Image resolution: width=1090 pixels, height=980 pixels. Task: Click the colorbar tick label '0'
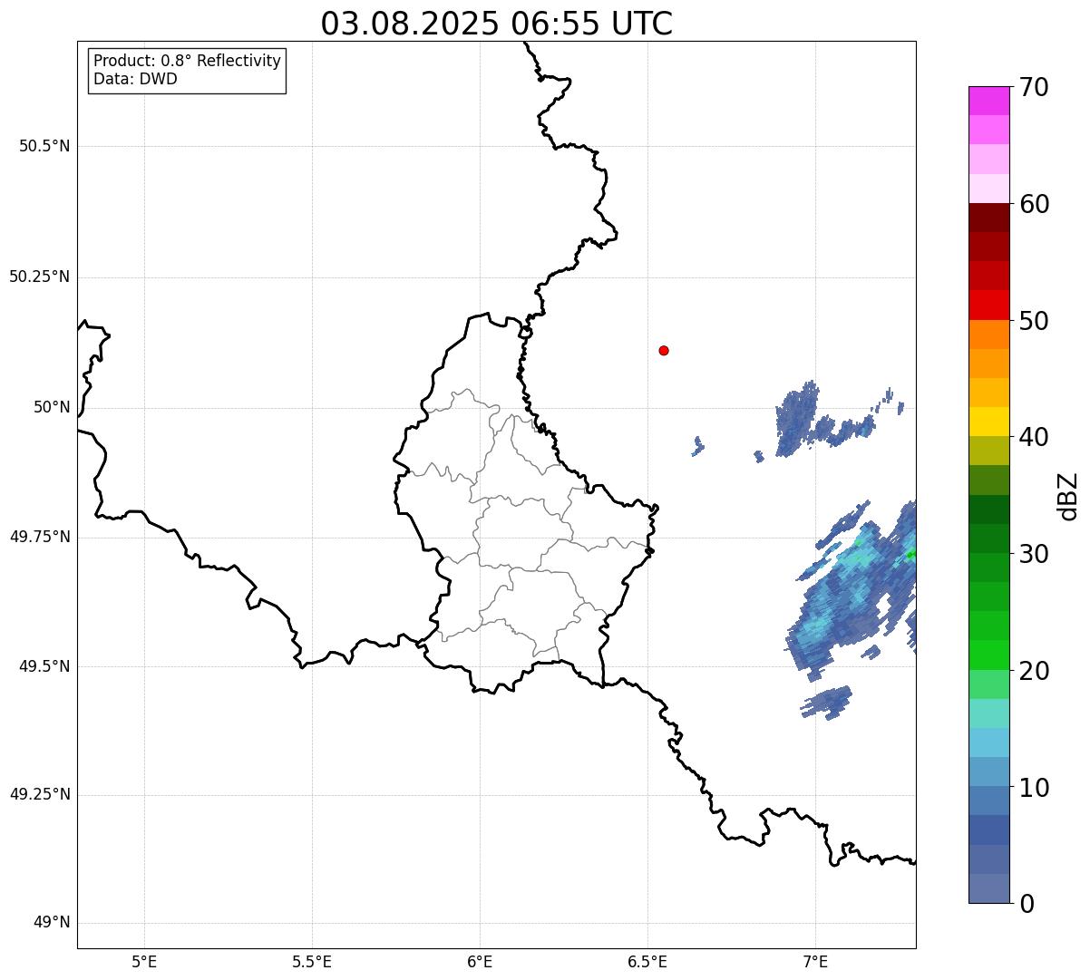pos(1027,904)
